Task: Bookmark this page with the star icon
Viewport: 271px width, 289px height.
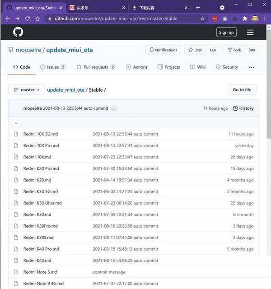Action: (x=203, y=19)
